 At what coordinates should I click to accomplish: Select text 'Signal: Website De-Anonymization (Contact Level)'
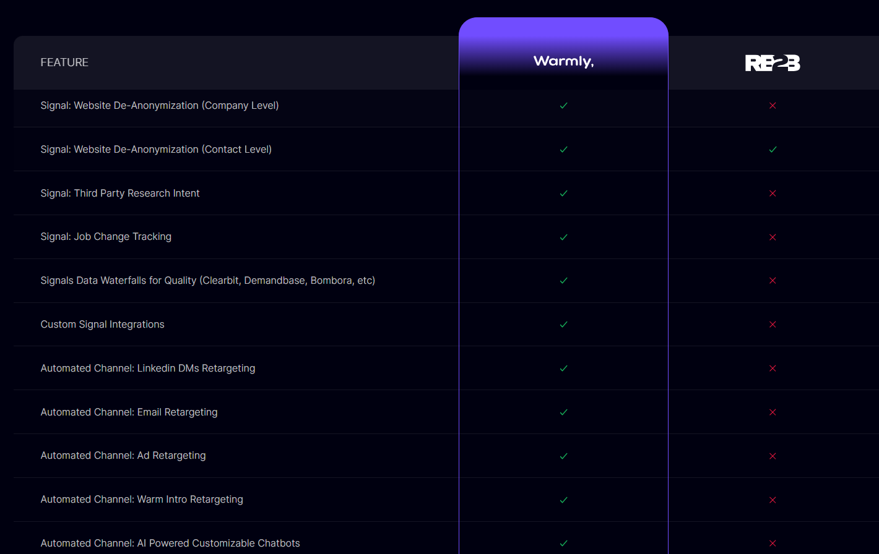156,150
